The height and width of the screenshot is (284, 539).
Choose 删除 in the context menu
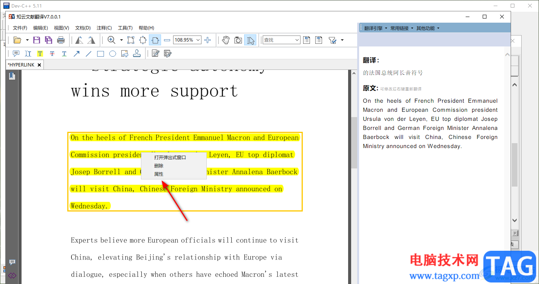tap(159, 166)
